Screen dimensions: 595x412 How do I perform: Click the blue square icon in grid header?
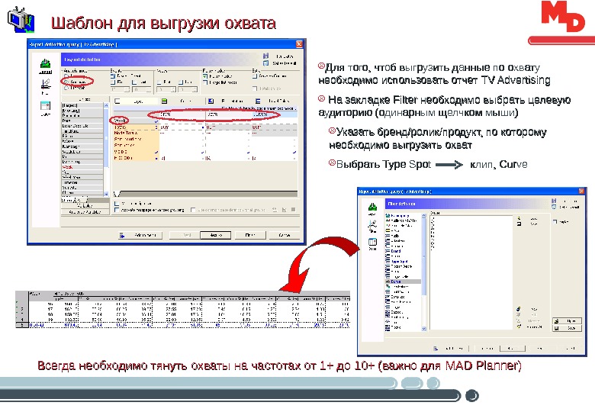tap(211, 101)
